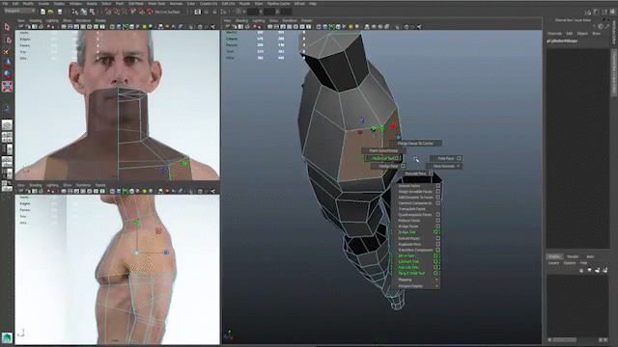Open the Object menu in Channel Box
618x347 pixels.
point(582,34)
